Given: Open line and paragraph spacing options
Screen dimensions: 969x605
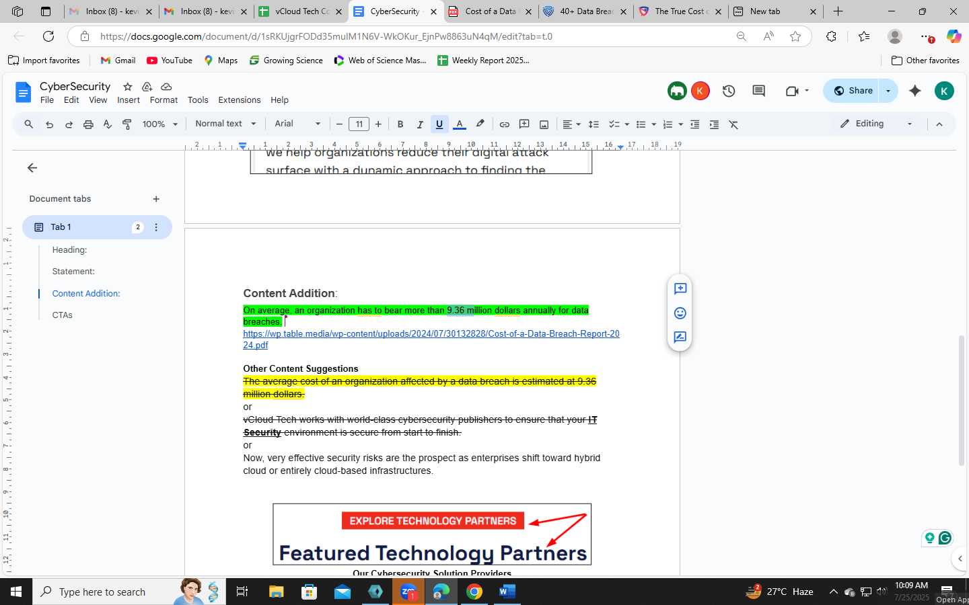Looking at the screenshot, I should coord(594,124).
